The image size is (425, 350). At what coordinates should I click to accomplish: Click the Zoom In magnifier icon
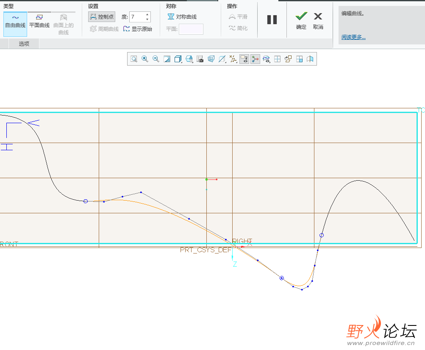(145, 59)
